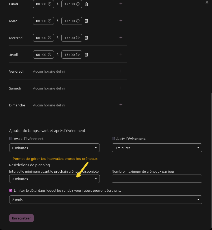The height and width of the screenshot is (230, 212).
Task: Add a time slot for Samedi
Action: [x=121, y=88]
